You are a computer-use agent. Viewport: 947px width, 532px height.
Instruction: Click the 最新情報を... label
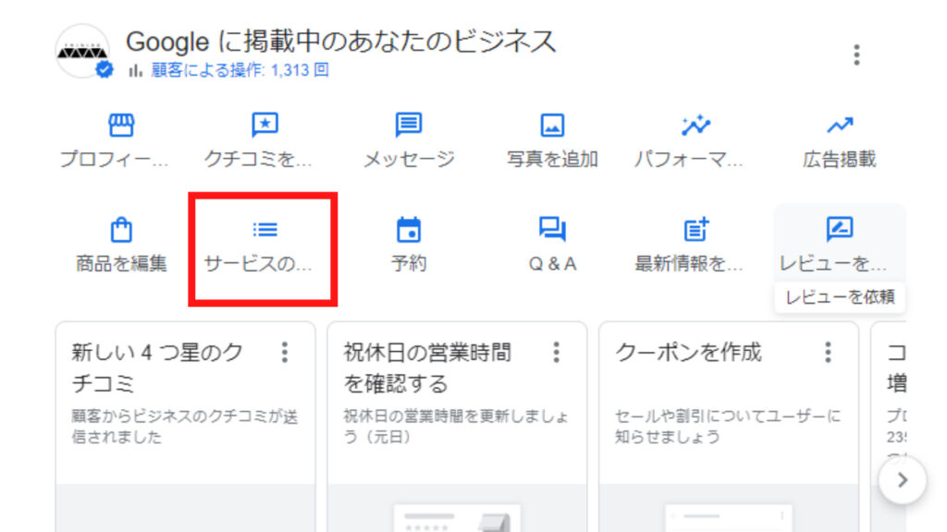coord(688,263)
